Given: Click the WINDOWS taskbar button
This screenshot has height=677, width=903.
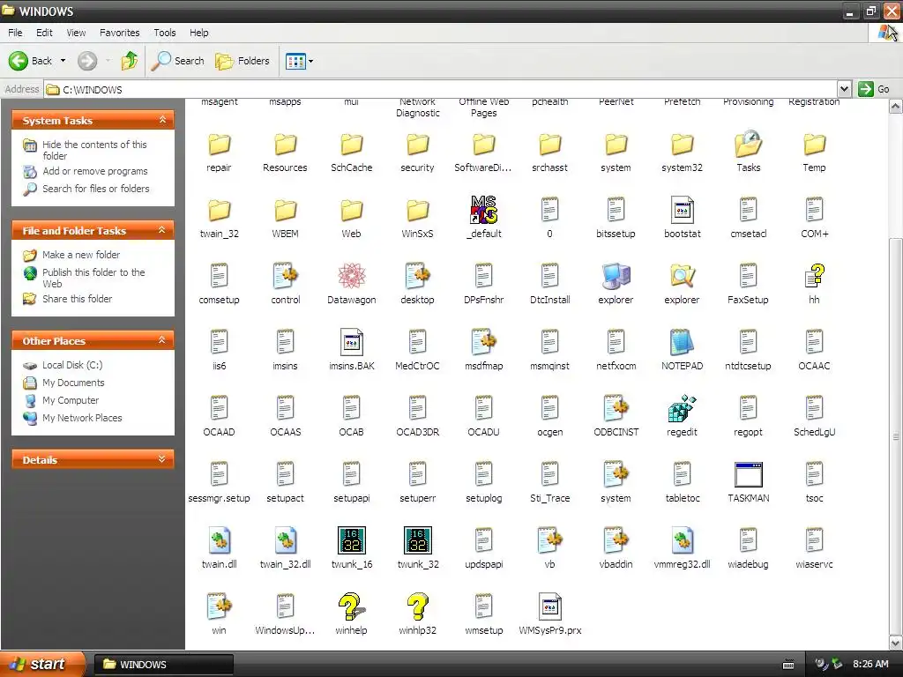Looking at the screenshot, I should point(164,665).
